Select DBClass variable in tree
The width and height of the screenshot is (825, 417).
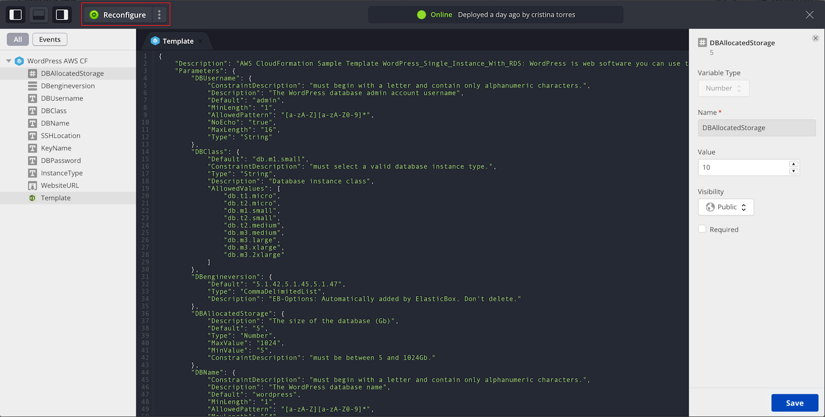pyautogui.click(x=68, y=111)
